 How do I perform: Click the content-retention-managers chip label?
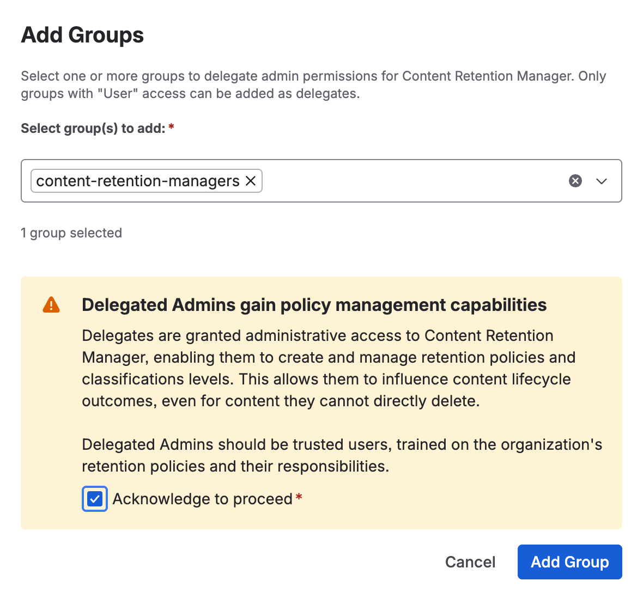click(137, 181)
